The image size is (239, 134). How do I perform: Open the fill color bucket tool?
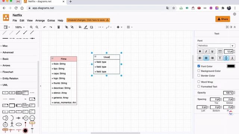pyautogui.click(x=80, y=27)
